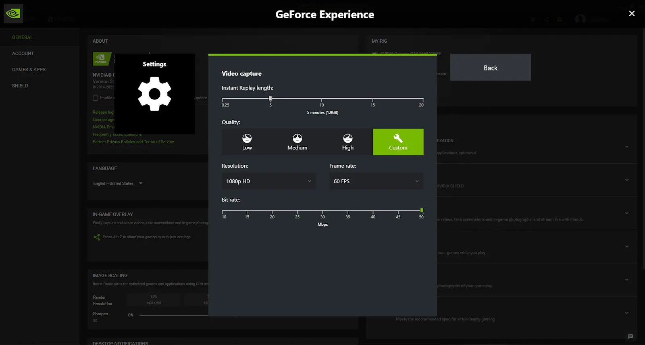Click the Bit rate slider handle

coord(422,210)
